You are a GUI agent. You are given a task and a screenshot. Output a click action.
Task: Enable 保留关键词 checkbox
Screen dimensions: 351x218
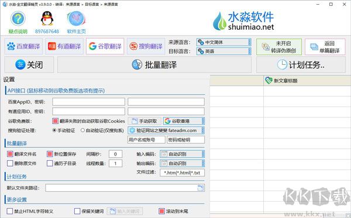point(77,211)
